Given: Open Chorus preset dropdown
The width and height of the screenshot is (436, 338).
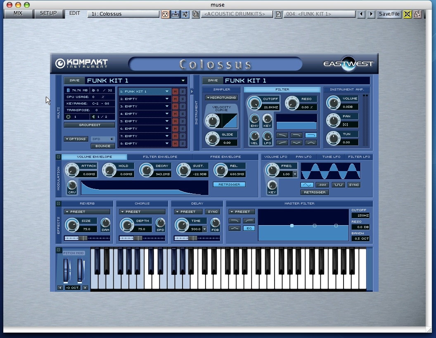Looking at the screenshot, I should click(x=142, y=212).
